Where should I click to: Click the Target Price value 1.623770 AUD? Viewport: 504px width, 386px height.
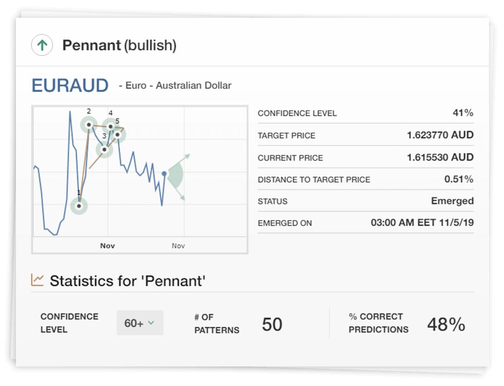click(x=440, y=135)
